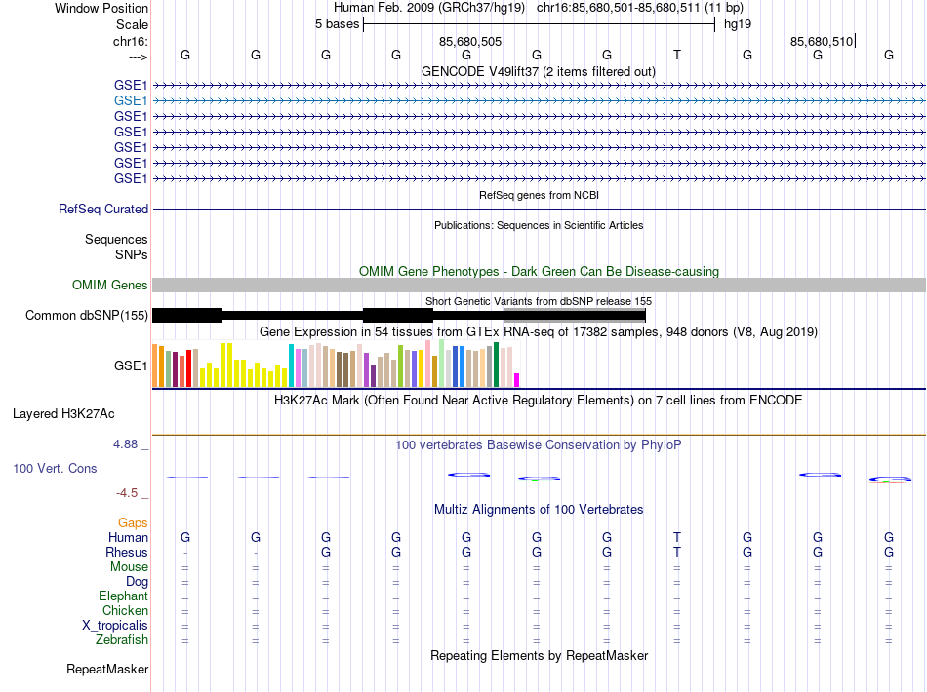Image resolution: width=927 pixels, height=692 pixels.
Task: Click the ---> sequence direction arrow
Action: [x=139, y=57]
